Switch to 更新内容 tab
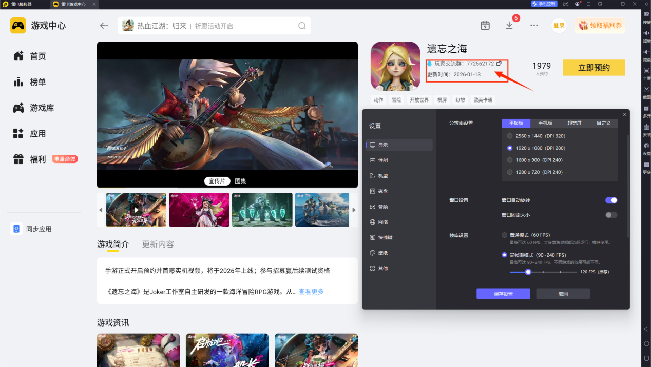 (x=158, y=244)
